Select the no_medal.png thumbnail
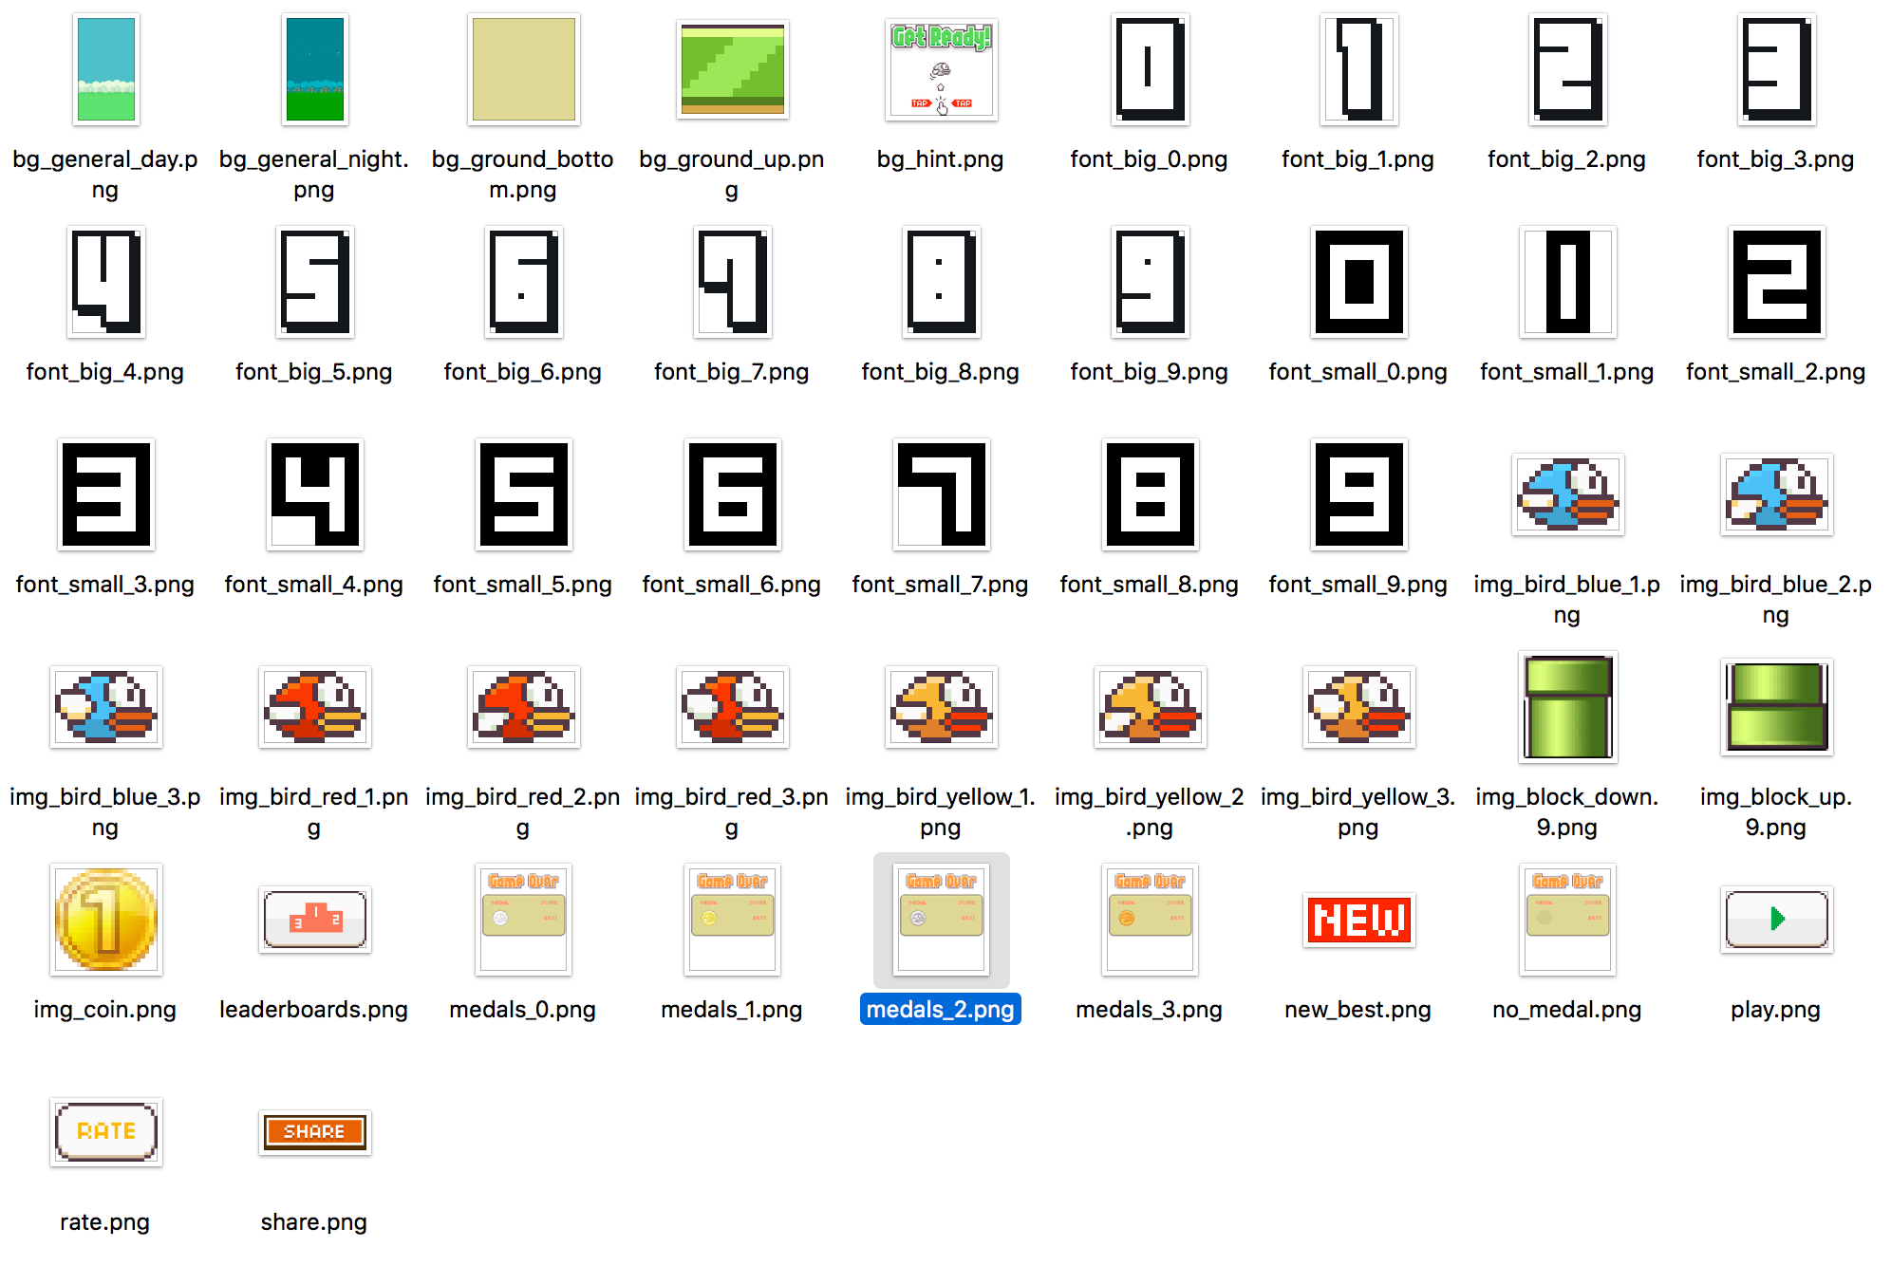This screenshot has height=1266, width=1891. click(1567, 920)
